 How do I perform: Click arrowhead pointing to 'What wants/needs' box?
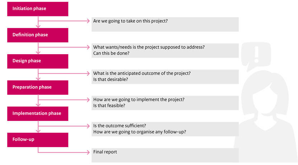pos(88,47)
